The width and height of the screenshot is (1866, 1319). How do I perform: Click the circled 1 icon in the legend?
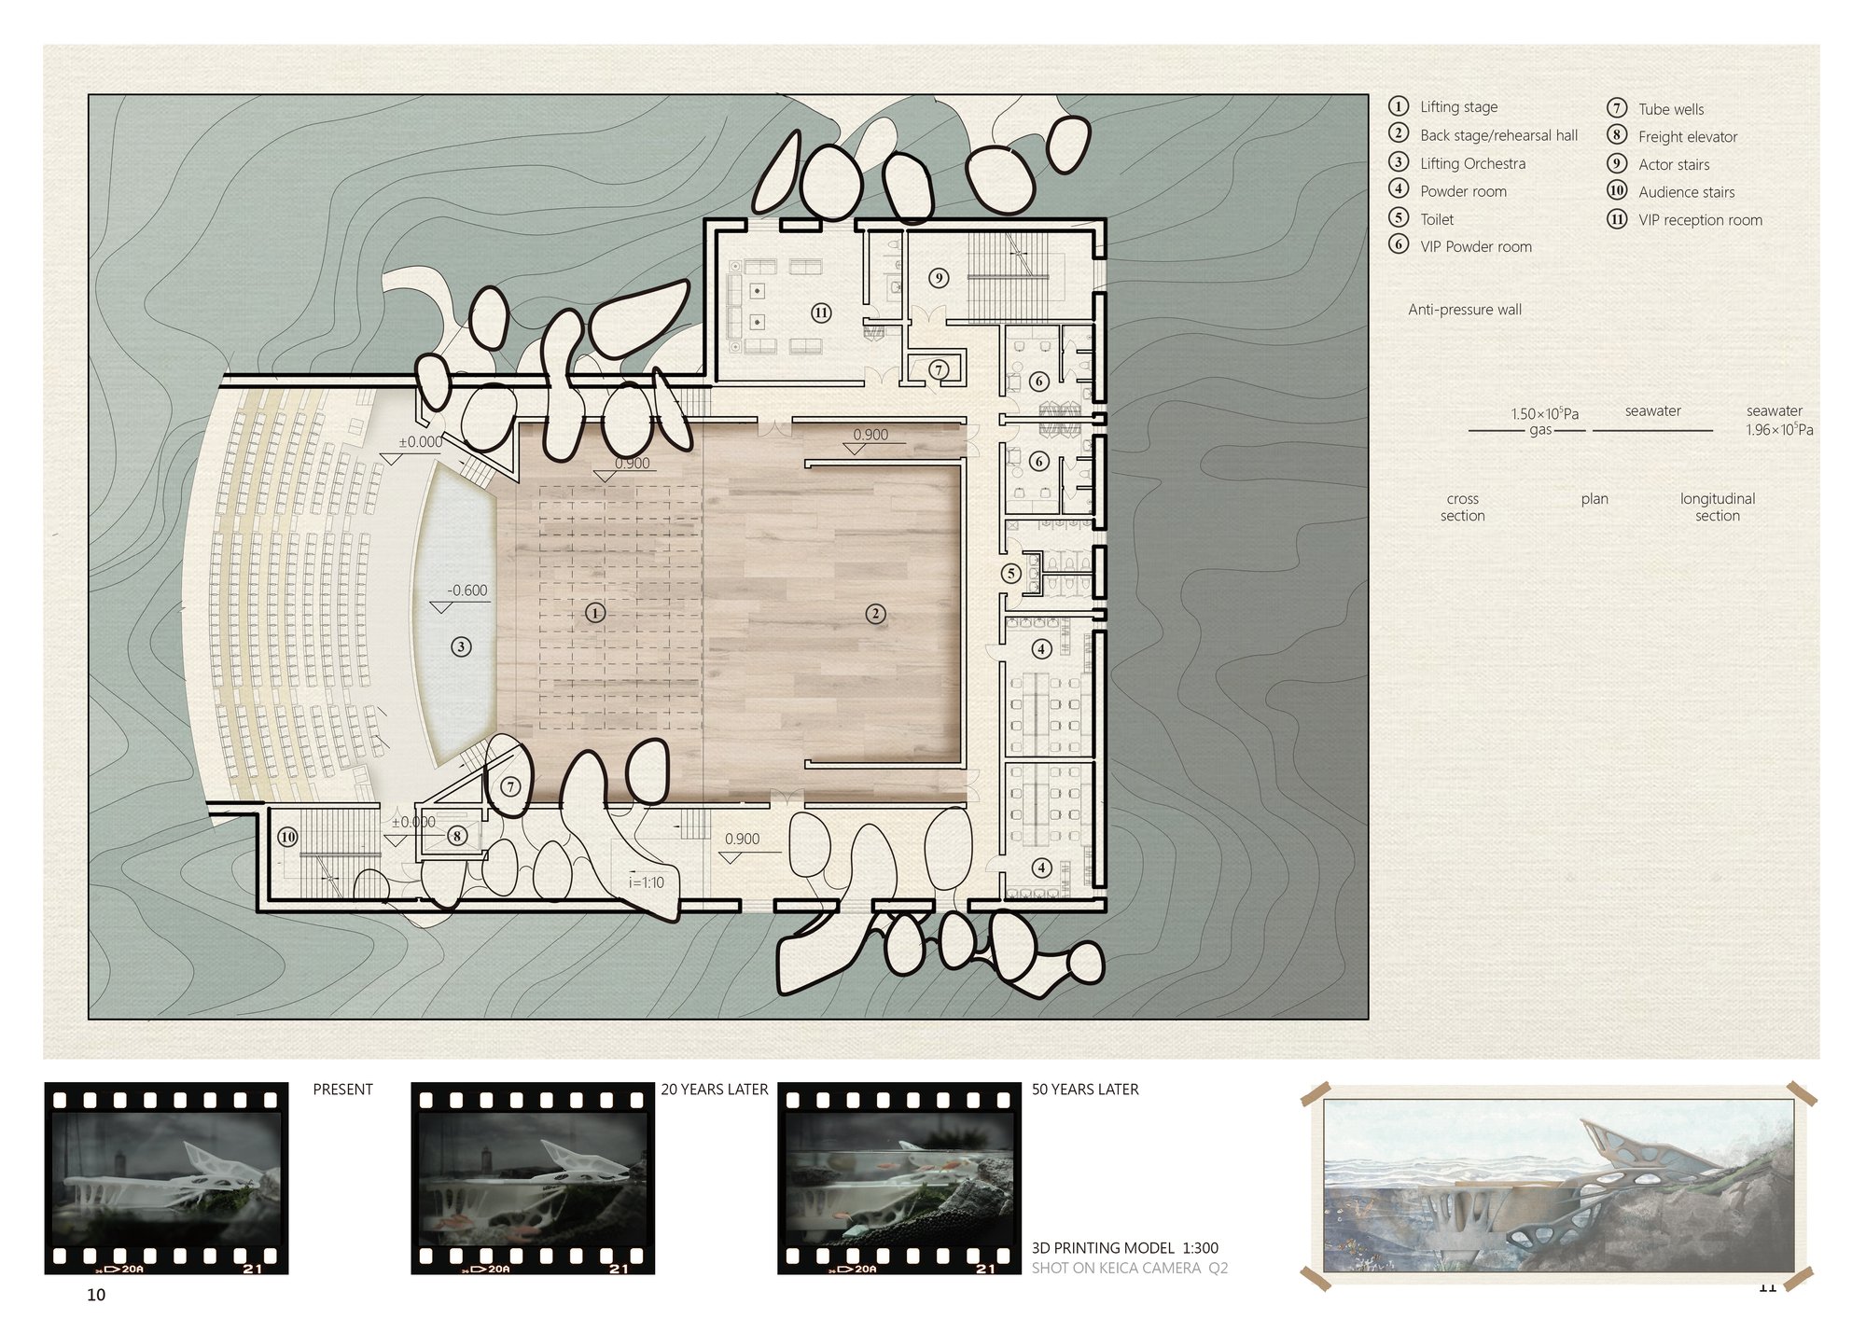(1398, 106)
